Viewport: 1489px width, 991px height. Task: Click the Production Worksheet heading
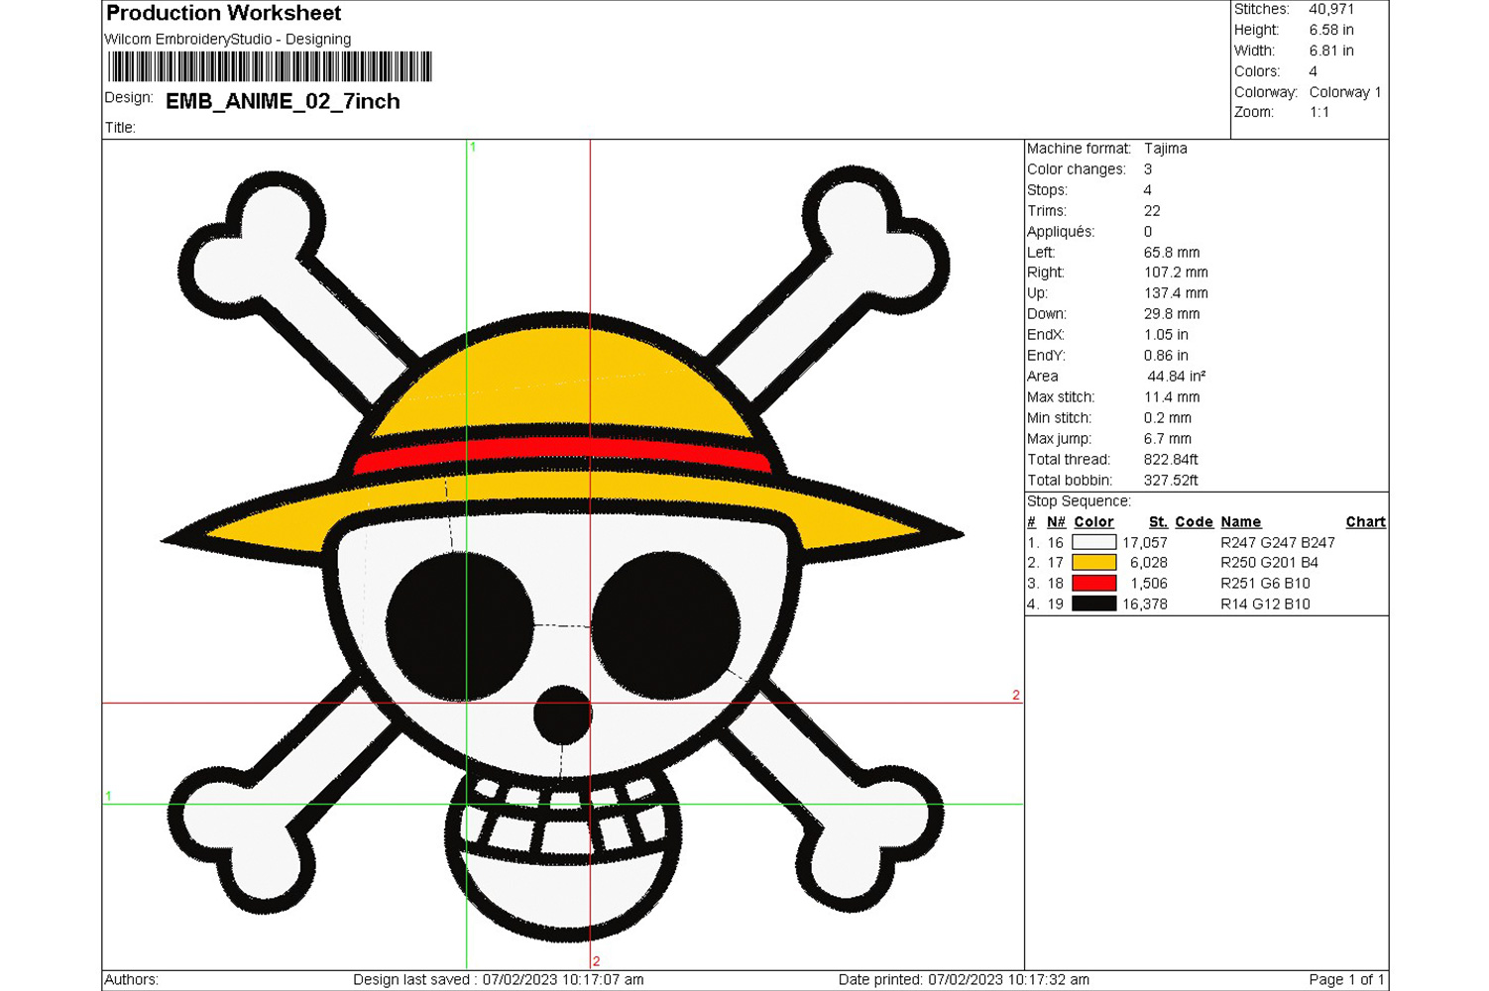tap(223, 13)
